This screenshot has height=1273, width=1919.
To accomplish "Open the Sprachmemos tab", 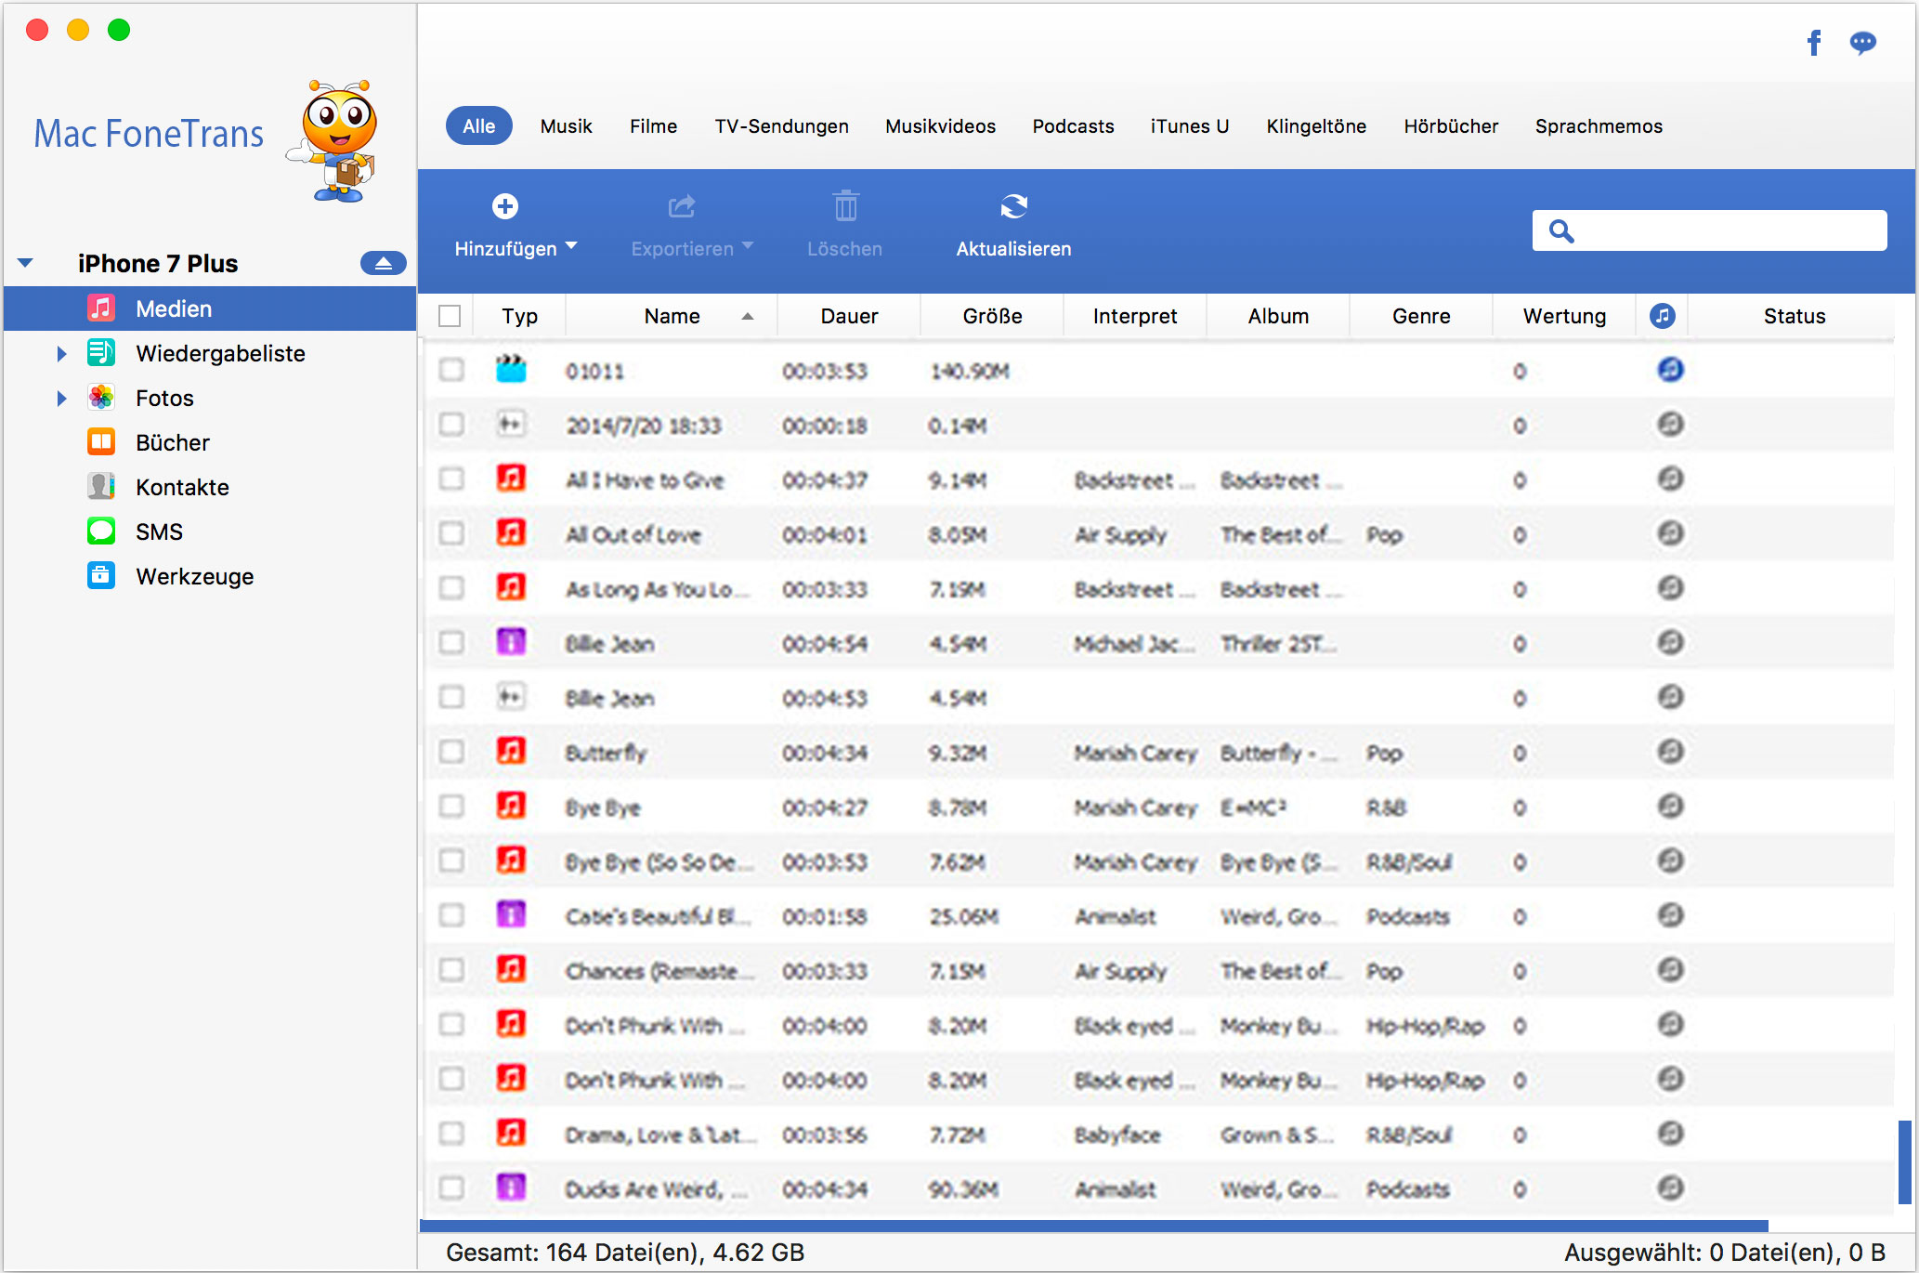I will coord(1599,125).
